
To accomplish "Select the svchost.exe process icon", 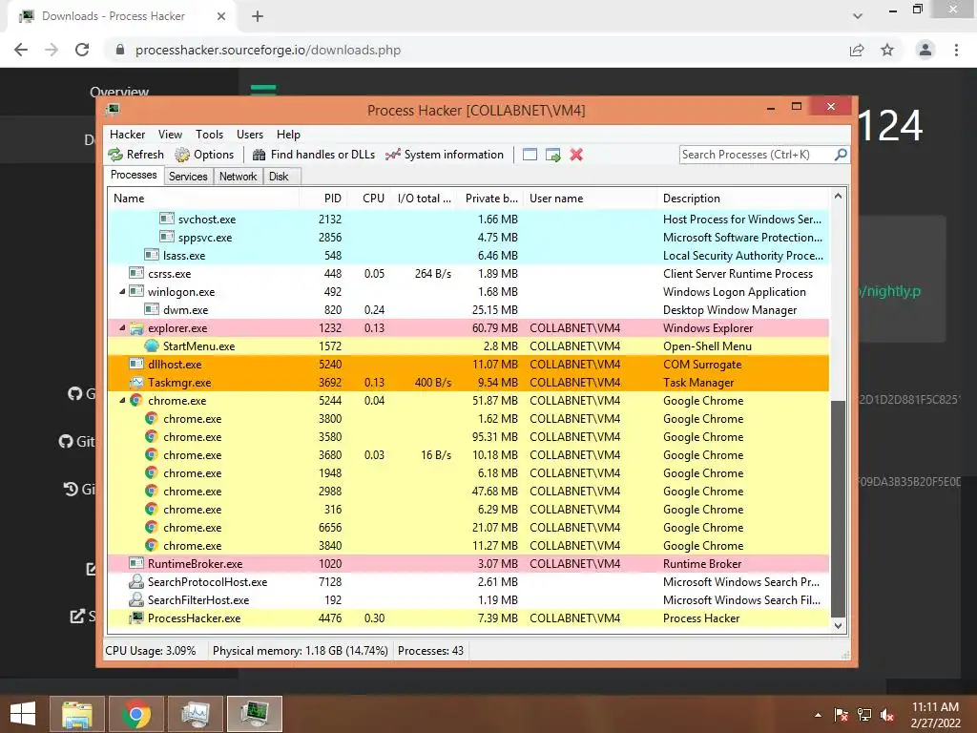I will (166, 219).
